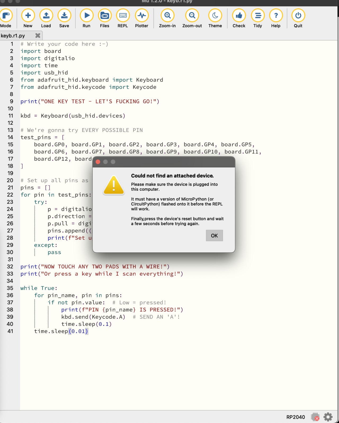This screenshot has width=339, height=423.
Task: Click 'kbd.send(Keycode.A)' in code
Action: click(x=93, y=317)
